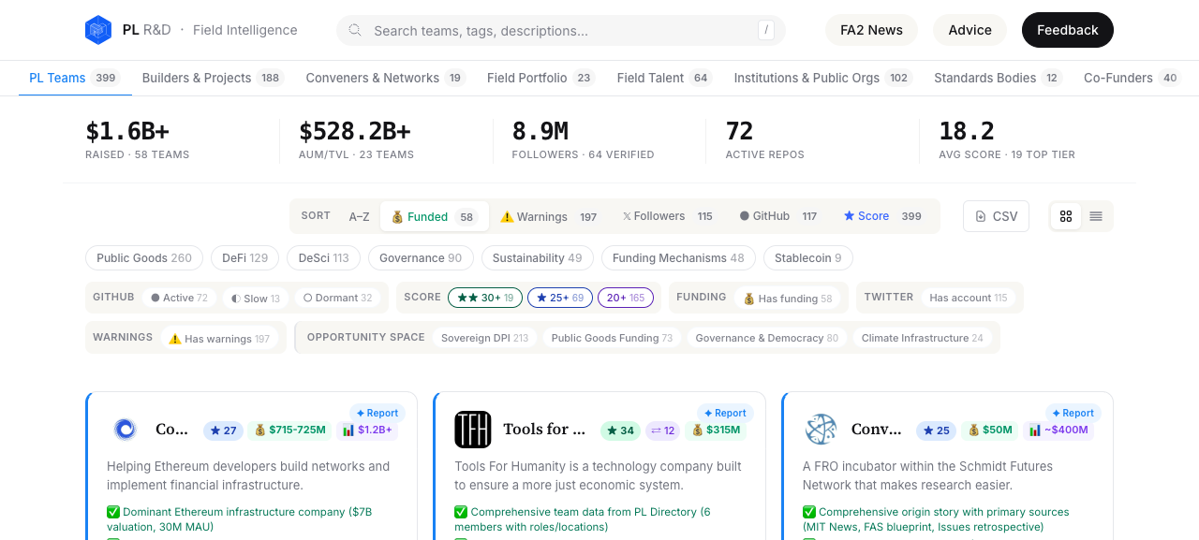Click the ~$400M AUM badge

(x=1058, y=431)
